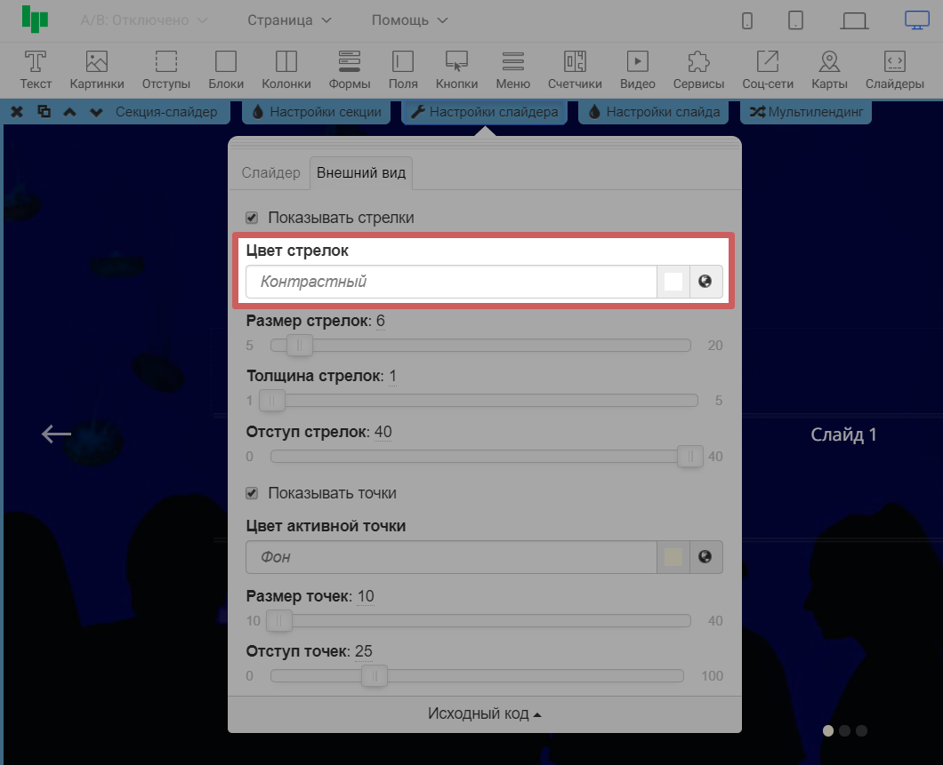Expand the Исходный код section

(484, 714)
